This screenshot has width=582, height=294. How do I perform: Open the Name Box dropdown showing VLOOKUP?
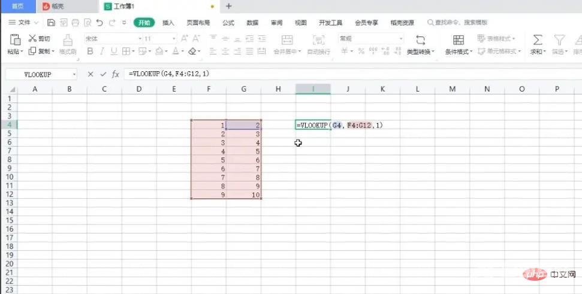point(74,74)
